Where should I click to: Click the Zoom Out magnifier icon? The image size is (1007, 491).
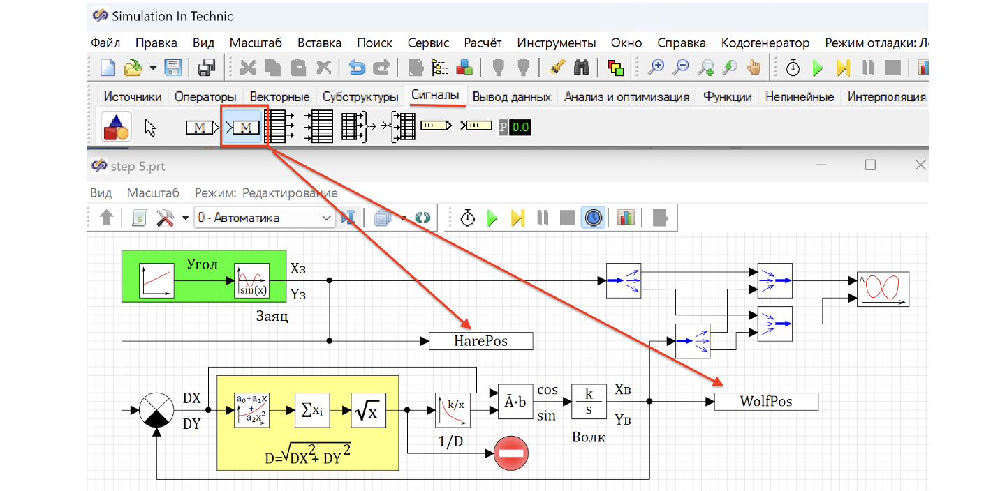coord(680,68)
